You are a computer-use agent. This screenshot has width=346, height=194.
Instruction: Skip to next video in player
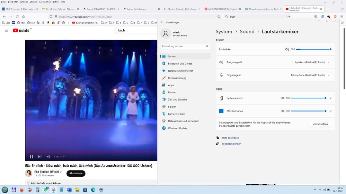pyautogui.click(x=40, y=156)
